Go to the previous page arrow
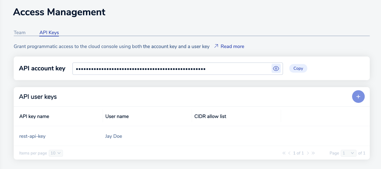The height and width of the screenshot is (169, 381). tap(289, 153)
